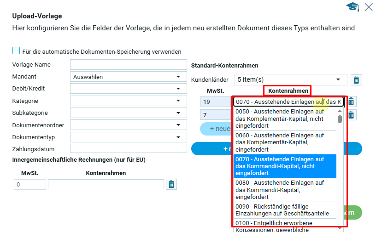The width and height of the screenshot is (376, 232).
Task: Click the Kontenrahmen search field showing 0070
Action: [x=288, y=102]
